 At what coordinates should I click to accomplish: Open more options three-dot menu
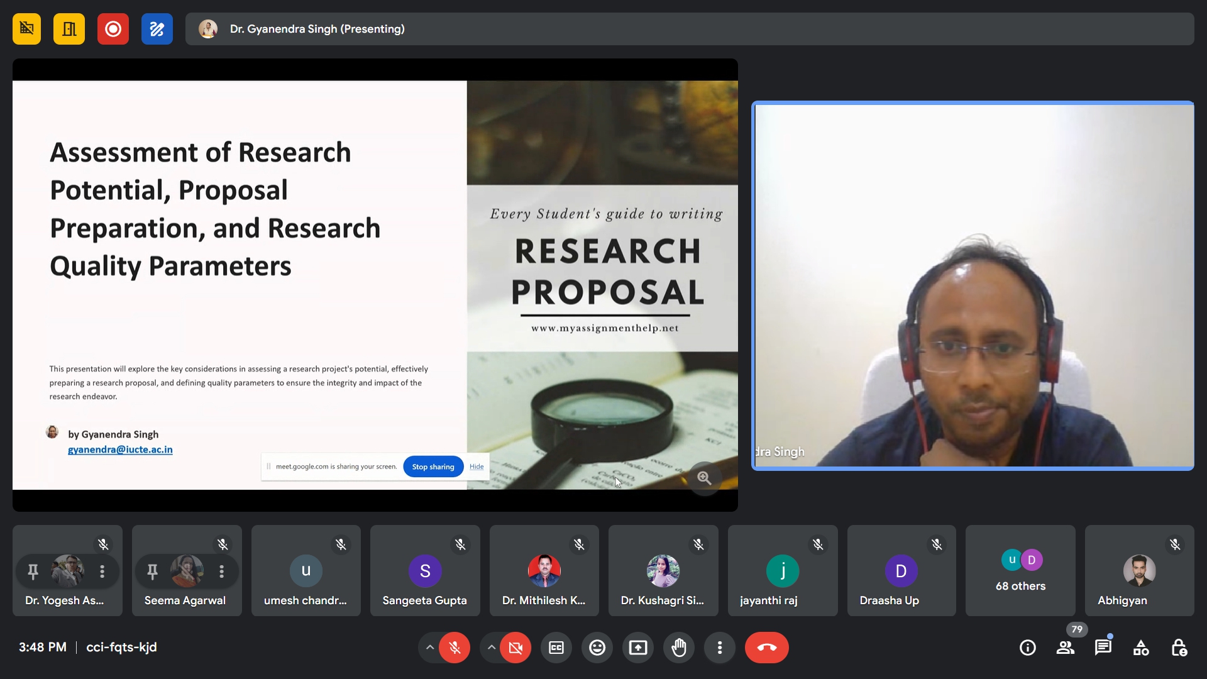[720, 648]
